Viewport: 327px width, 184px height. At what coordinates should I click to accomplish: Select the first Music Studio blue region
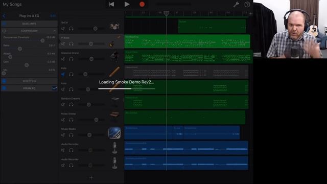pos(149,132)
